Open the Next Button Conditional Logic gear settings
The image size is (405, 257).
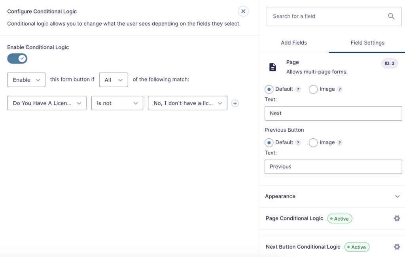coord(397,246)
